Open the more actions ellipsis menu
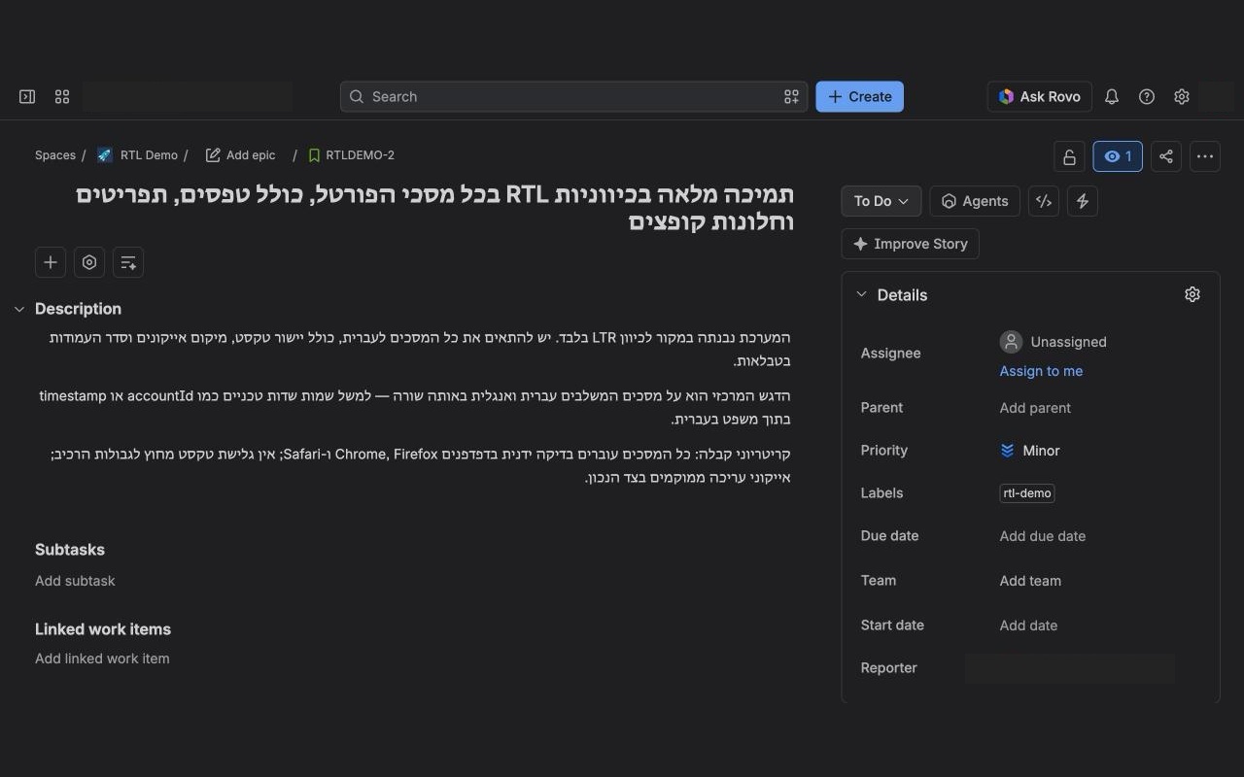The image size is (1244, 777). (x=1205, y=156)
